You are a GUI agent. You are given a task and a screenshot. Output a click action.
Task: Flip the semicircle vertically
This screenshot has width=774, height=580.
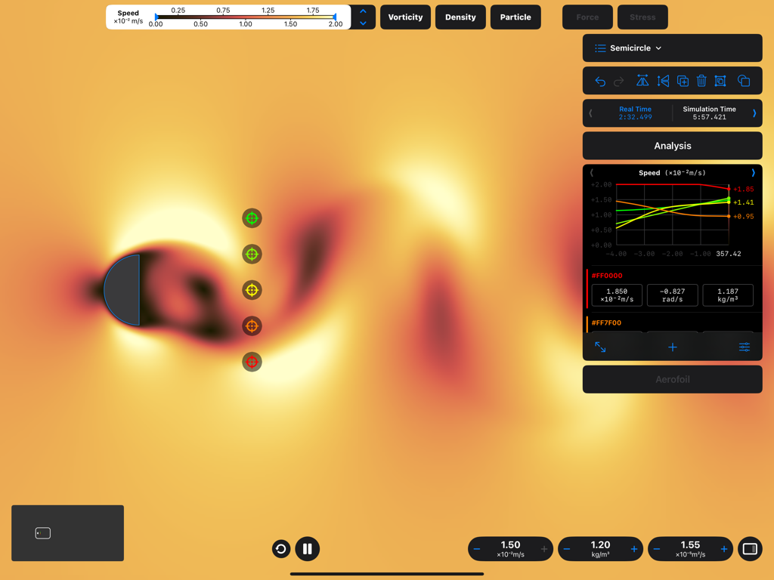pyautogui.click(x=662, y=81)
